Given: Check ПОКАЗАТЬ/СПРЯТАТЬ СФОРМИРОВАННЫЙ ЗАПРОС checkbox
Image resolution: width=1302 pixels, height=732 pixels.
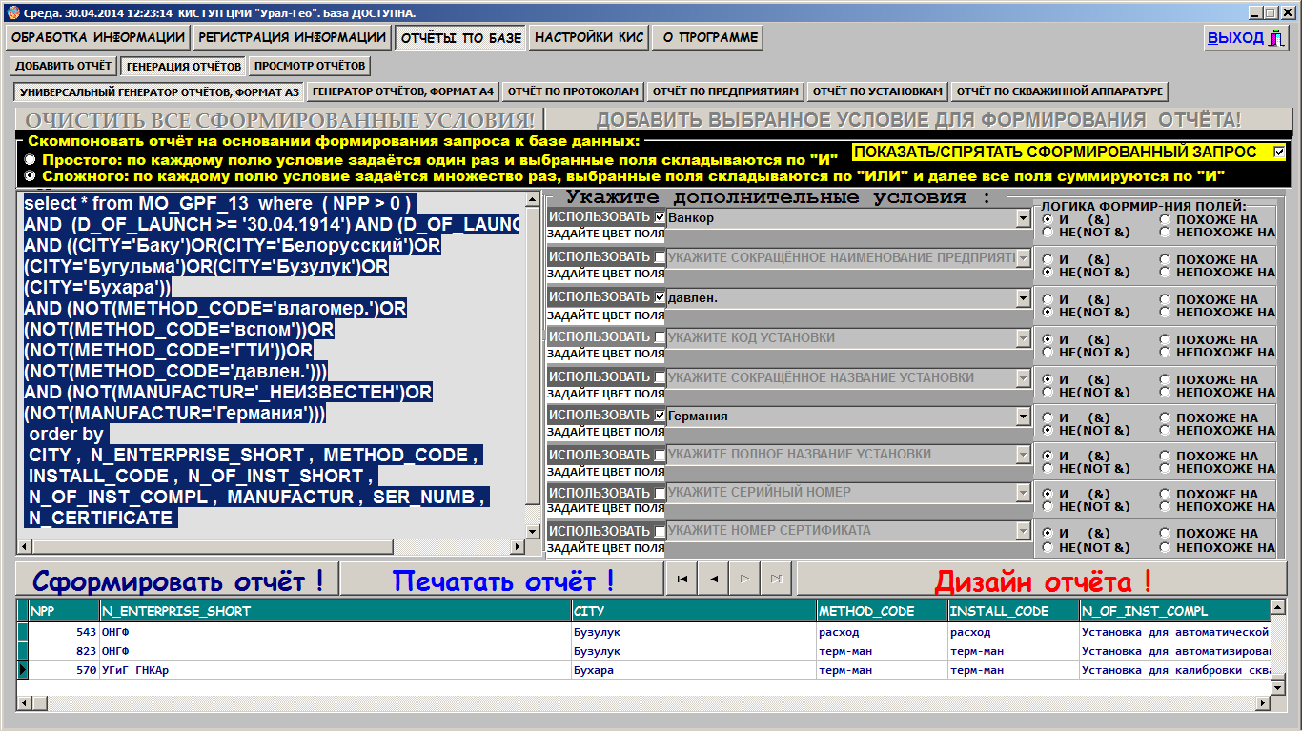Looking at the screenshot, I should click(1279, 152).
